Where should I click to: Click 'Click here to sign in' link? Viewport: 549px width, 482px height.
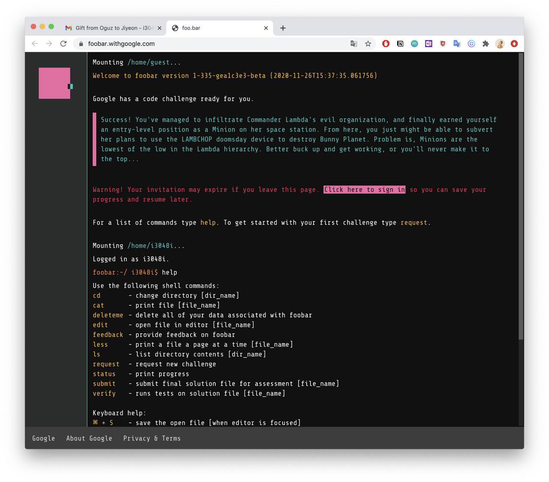pyautogui.click(x=365, y=190)
